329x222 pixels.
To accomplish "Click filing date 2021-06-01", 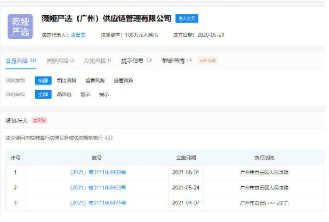I will (x=186, y=173).
